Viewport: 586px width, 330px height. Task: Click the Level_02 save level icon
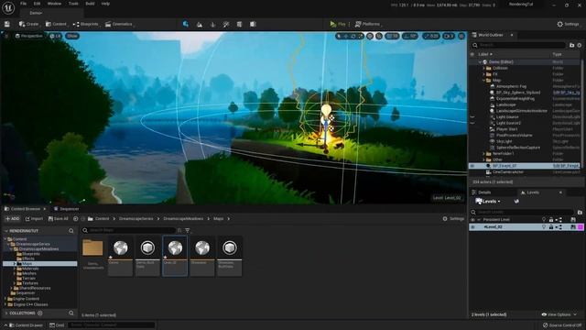(x=573, y=227)
